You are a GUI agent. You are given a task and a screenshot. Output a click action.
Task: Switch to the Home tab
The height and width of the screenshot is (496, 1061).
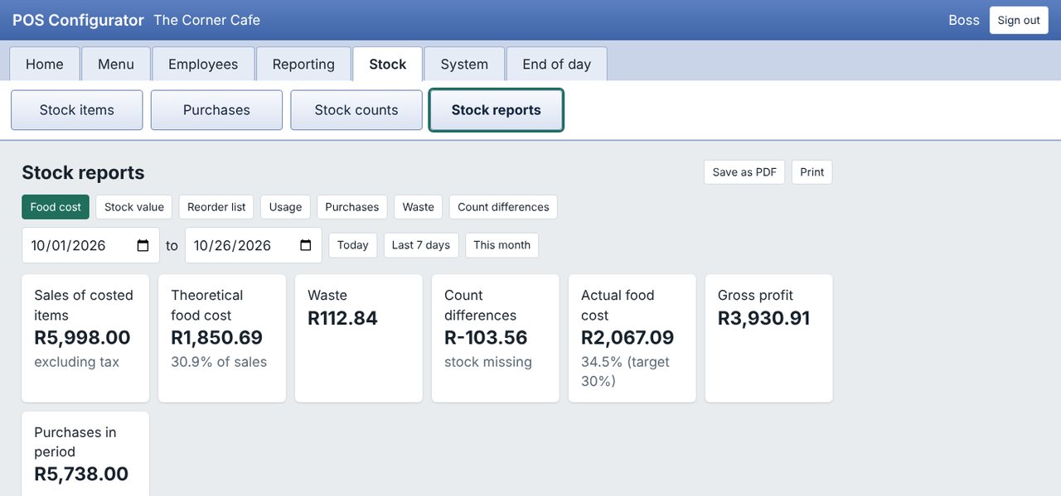coord(45,64)
